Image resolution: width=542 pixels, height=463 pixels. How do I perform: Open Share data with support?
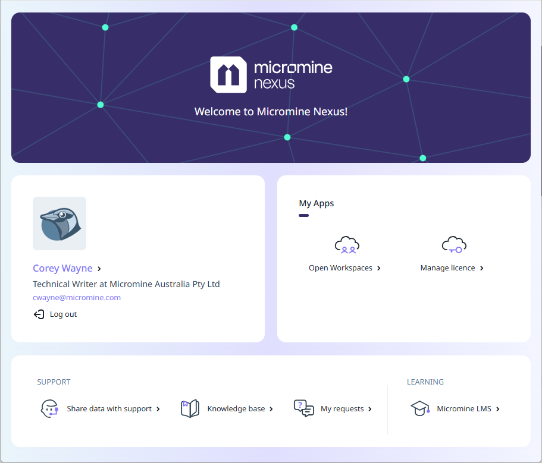click(x=109, y=409)
